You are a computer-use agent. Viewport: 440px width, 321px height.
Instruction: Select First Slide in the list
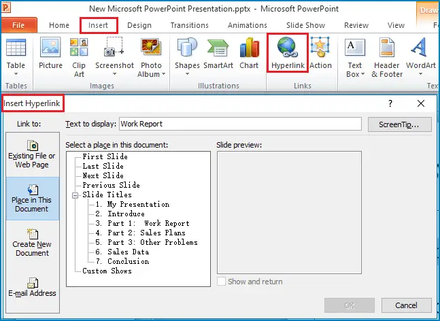(x=105, y=156)
